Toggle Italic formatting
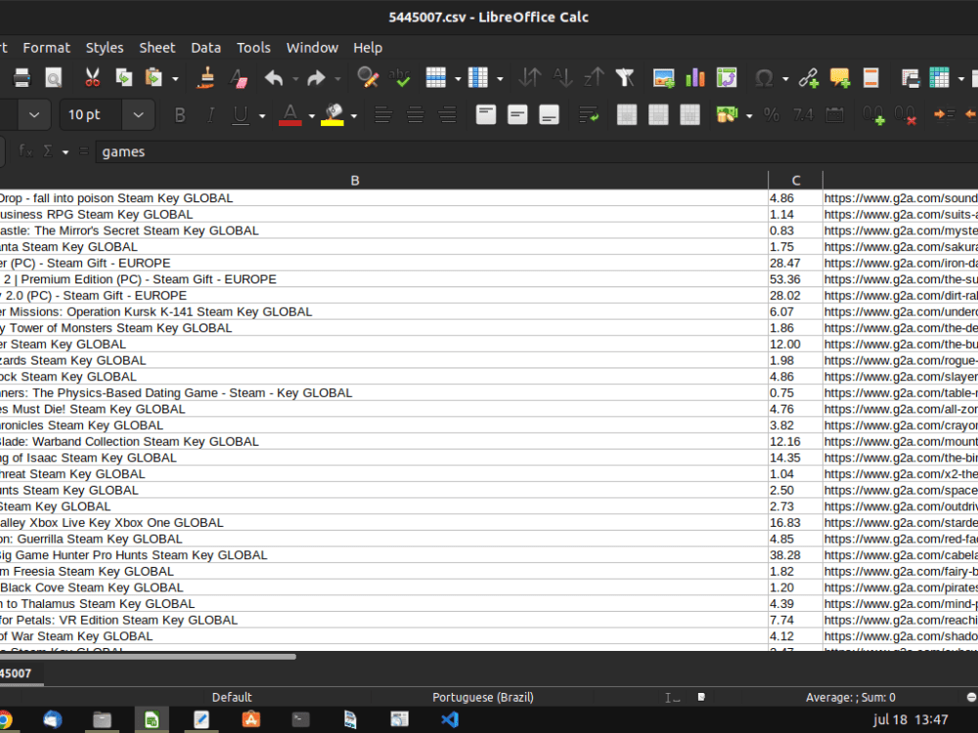Screen dimensions: 978x733 (211, 114)
